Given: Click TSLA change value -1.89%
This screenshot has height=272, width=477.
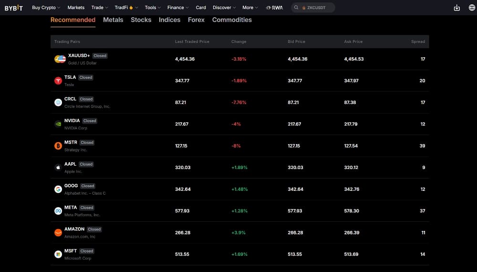Looking at the screenshot, I should (239, 81).
